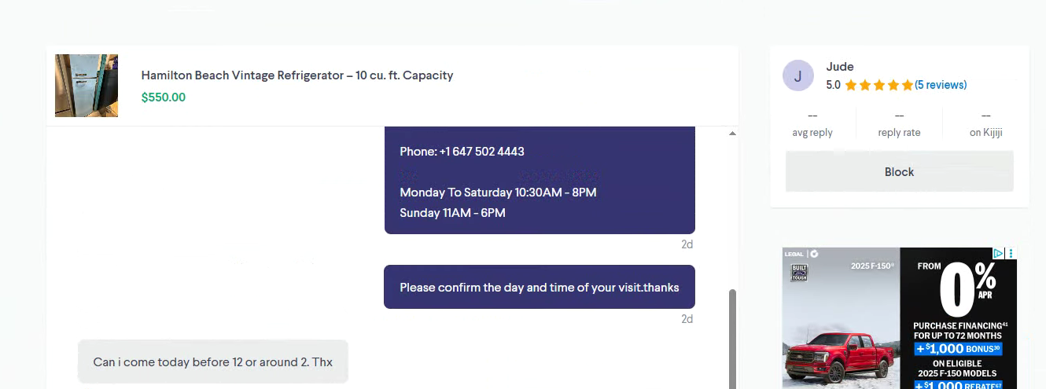The width and height of the screenshot is (1046, 389).
Task: Click the Built Ford Tough logo
Action: 799,273
